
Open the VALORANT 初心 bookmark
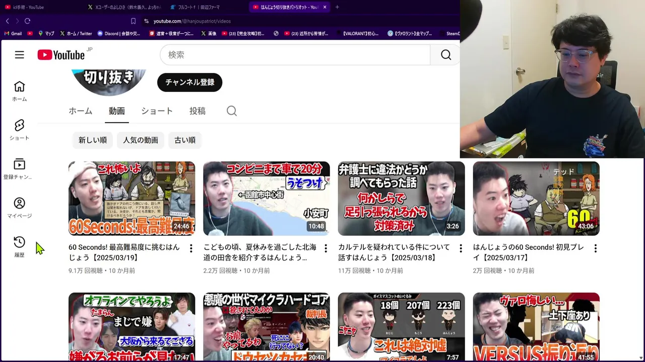coord(357,34)
